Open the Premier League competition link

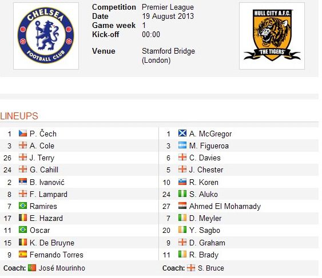(x=168, y=7)
